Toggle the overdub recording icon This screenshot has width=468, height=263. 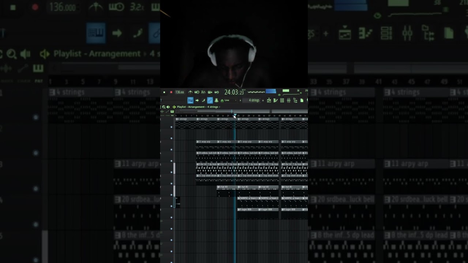(210, 92)
